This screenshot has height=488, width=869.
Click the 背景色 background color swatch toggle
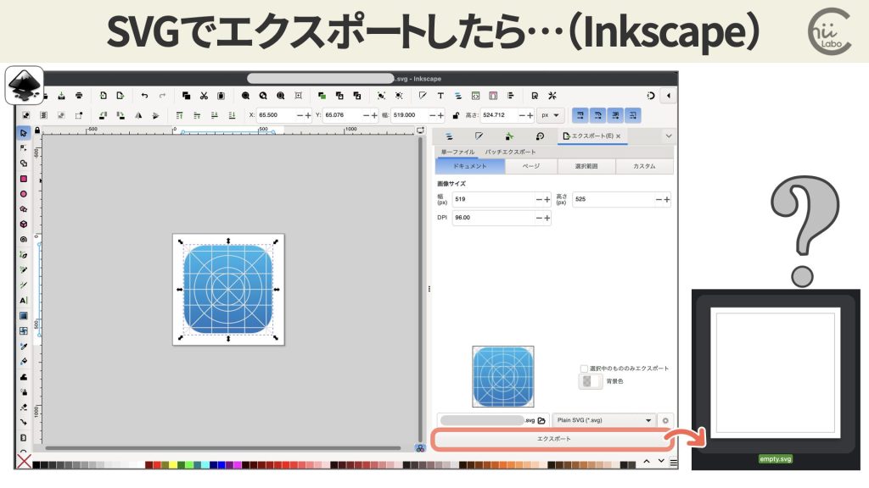[x=592, y=383]
